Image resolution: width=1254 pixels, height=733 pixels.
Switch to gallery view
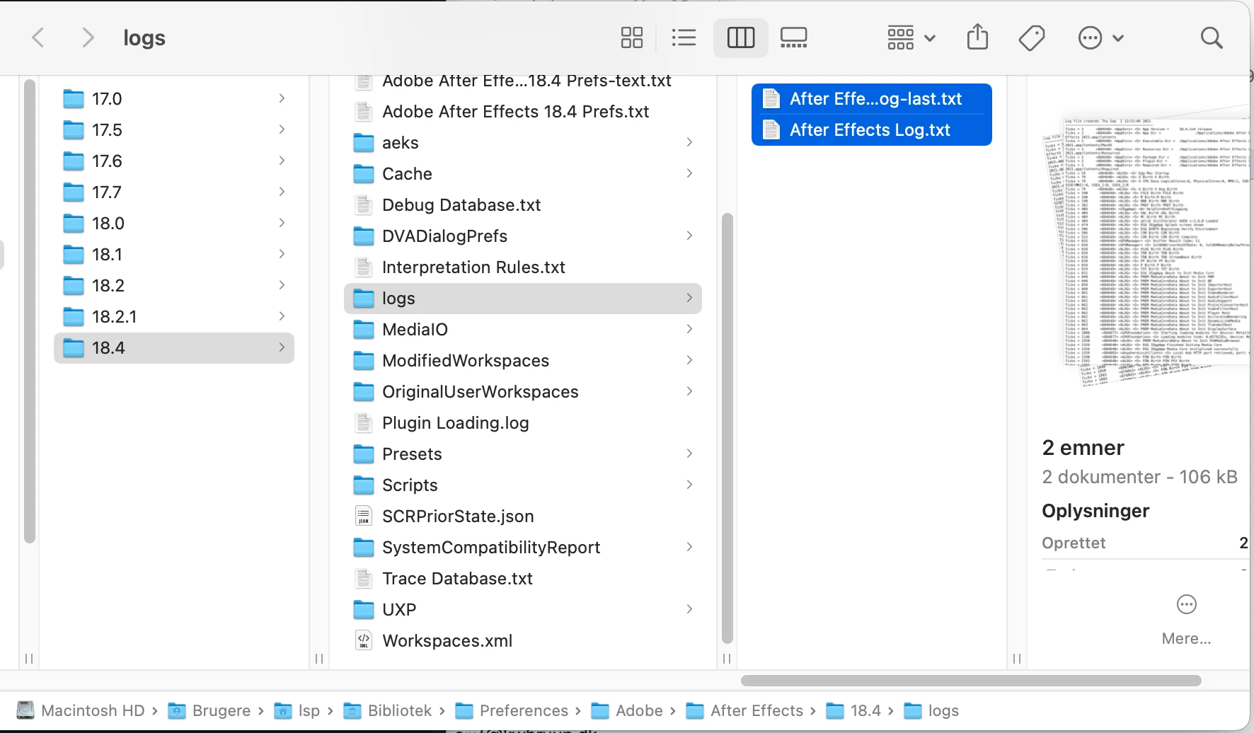pyautogui.click(x=793, y=37)
